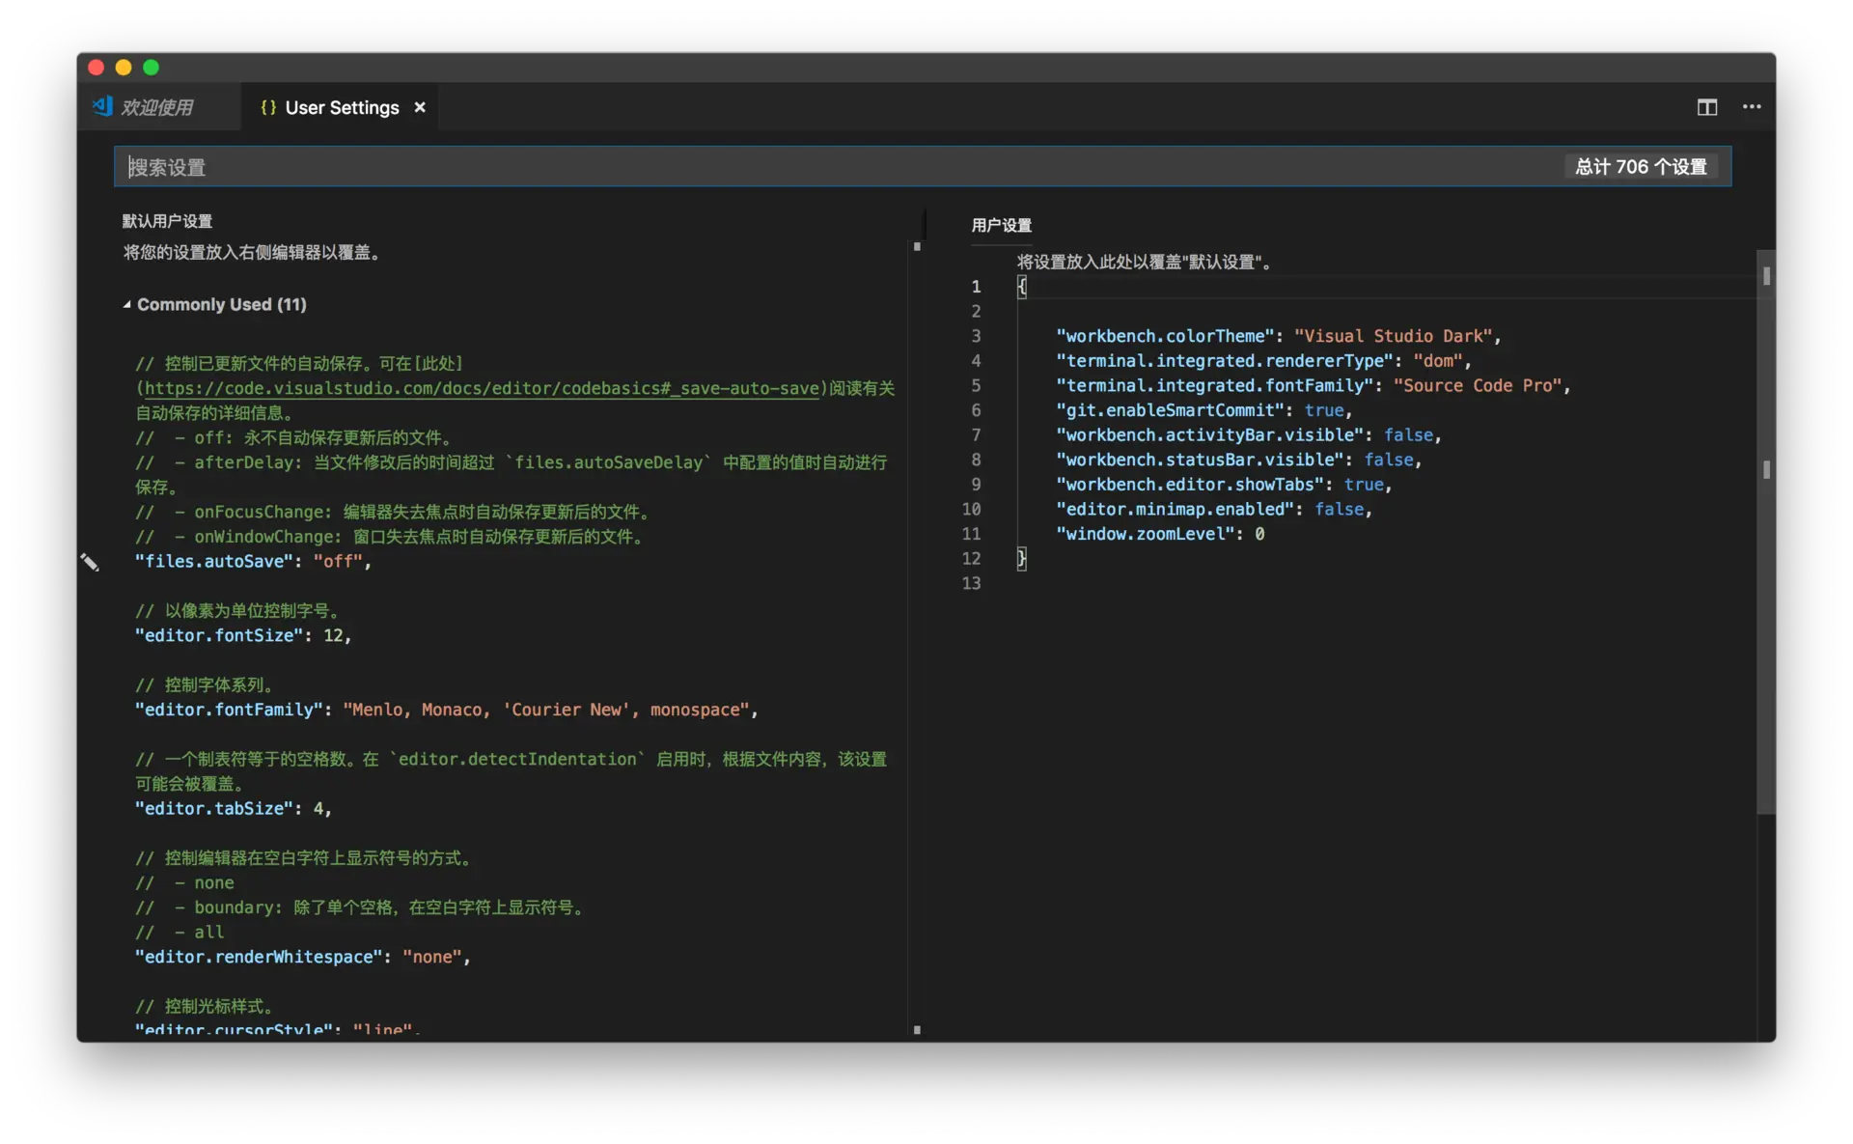Click the green maximize window button
Image resolution: width=1853 pixels, height=1144 pixels.
[x=152, y=67]
